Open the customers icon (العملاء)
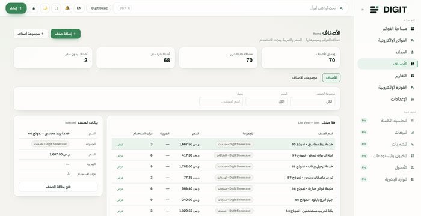 tap(413, 52)
